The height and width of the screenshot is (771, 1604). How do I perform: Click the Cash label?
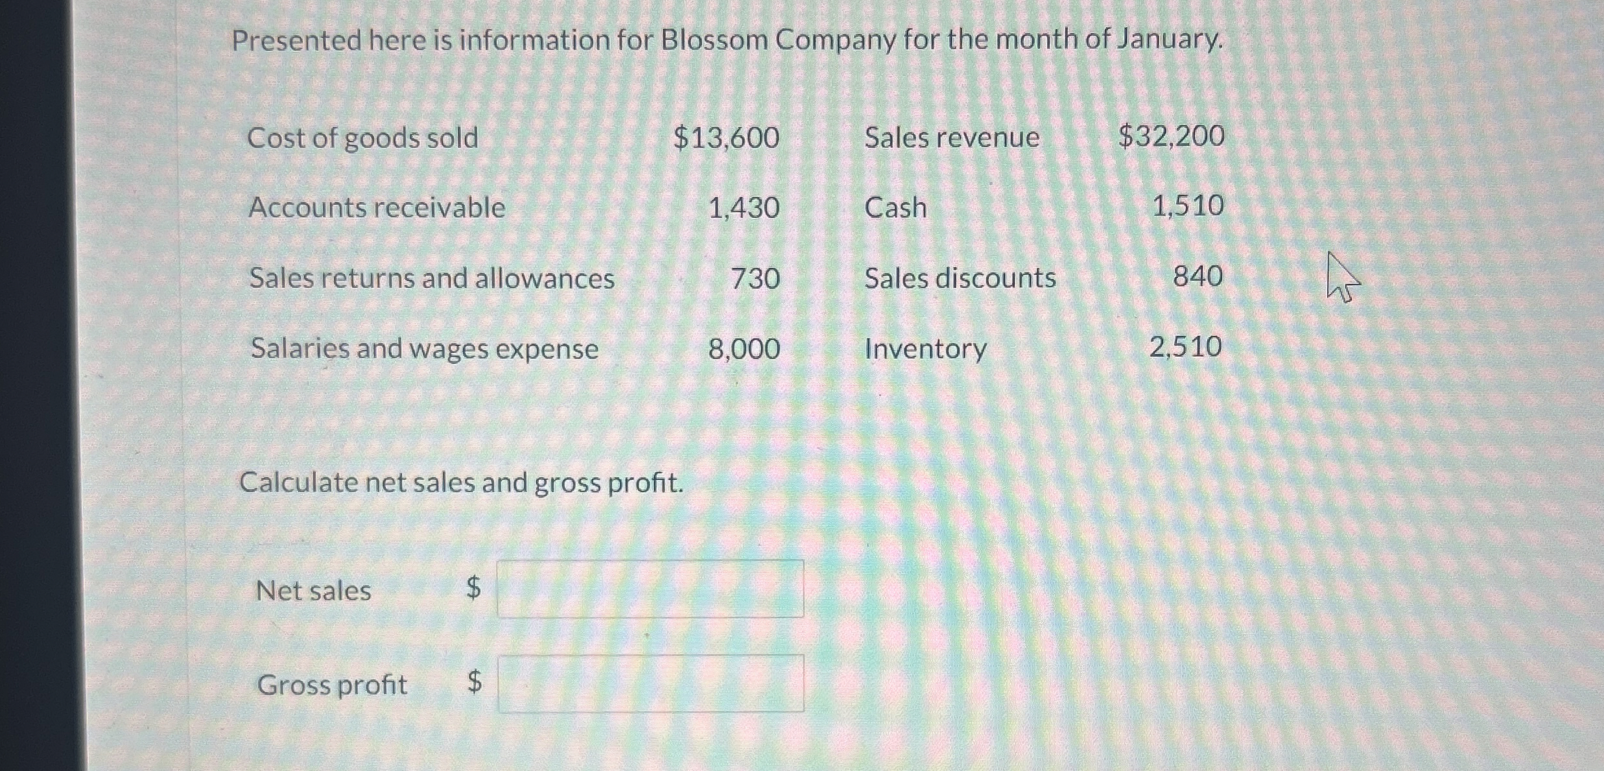coord(895,208)
